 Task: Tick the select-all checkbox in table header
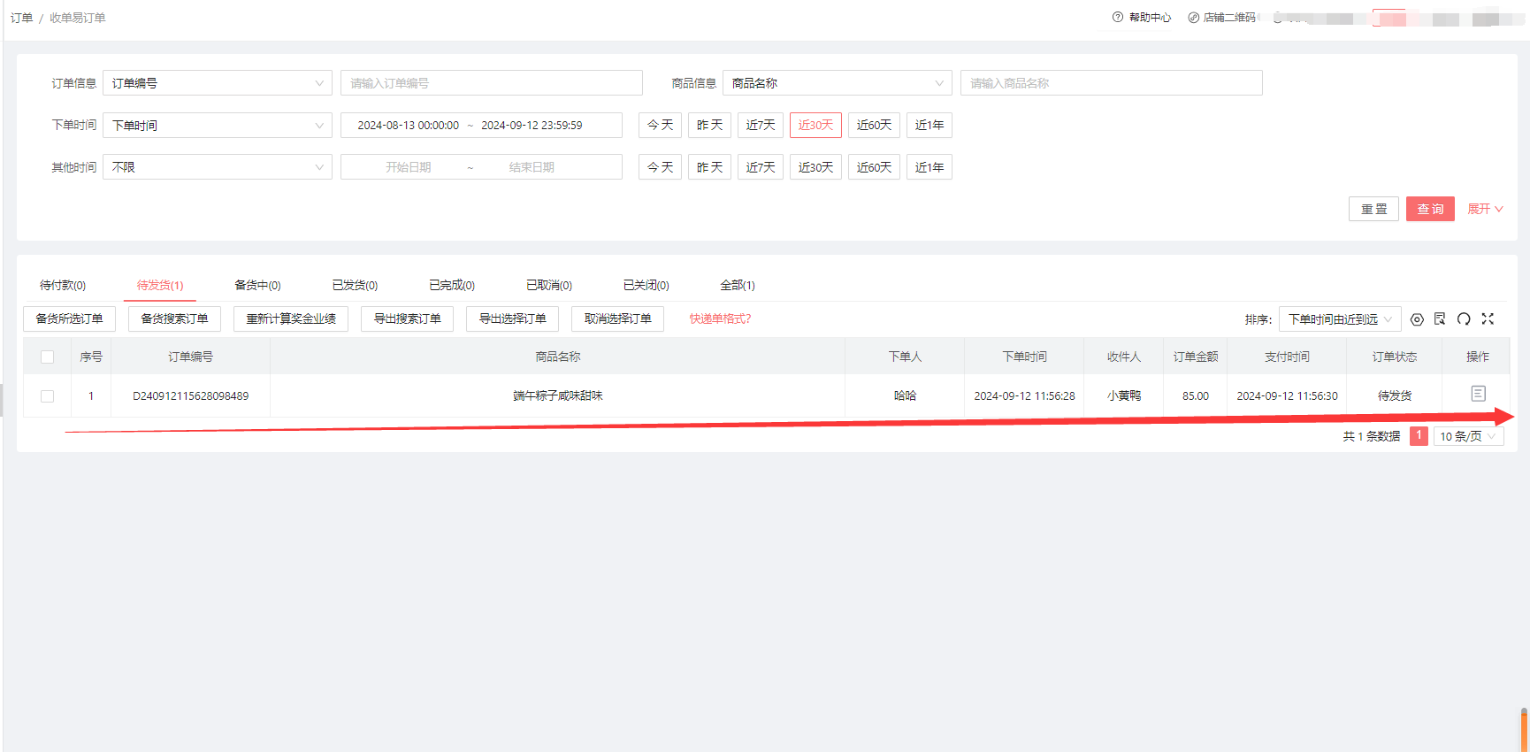(48, 357)
